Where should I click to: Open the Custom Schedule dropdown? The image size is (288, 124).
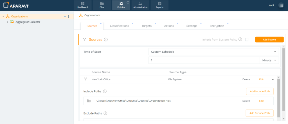(213, 52)
